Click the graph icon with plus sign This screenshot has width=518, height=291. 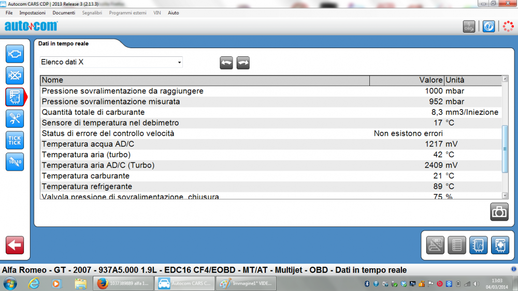(500, 245)
